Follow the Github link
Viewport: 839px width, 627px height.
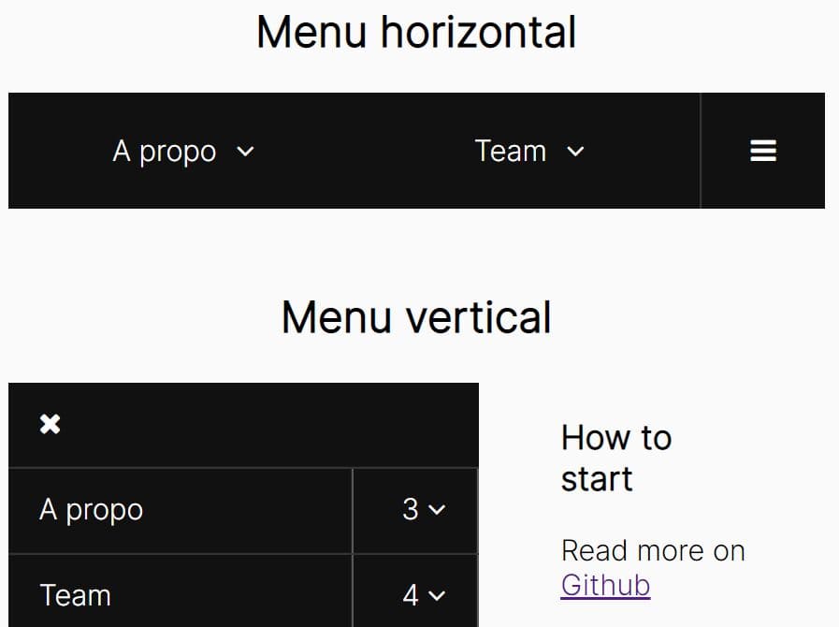click(606, 585)
